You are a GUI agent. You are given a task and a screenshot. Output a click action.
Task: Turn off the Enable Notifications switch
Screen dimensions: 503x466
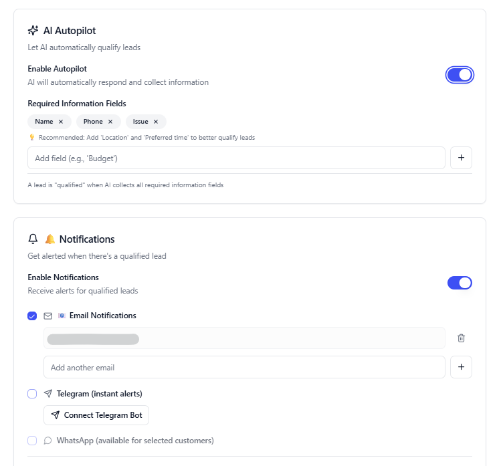pos(460,283)
